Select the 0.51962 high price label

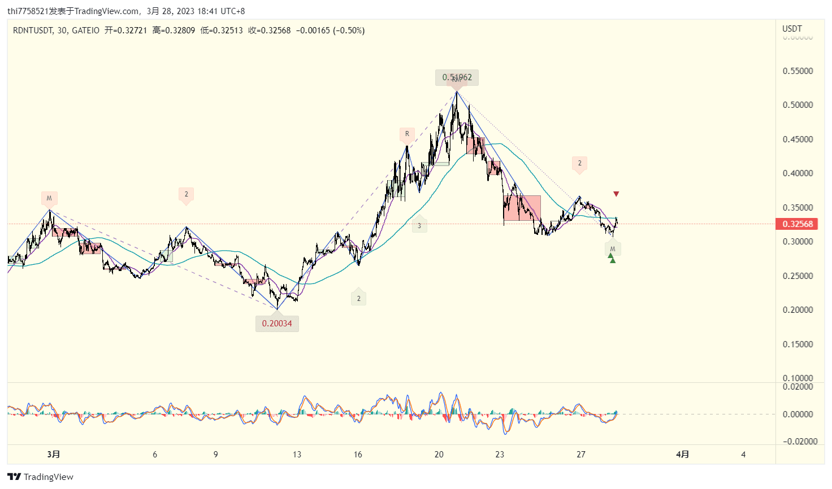(457, 77)
